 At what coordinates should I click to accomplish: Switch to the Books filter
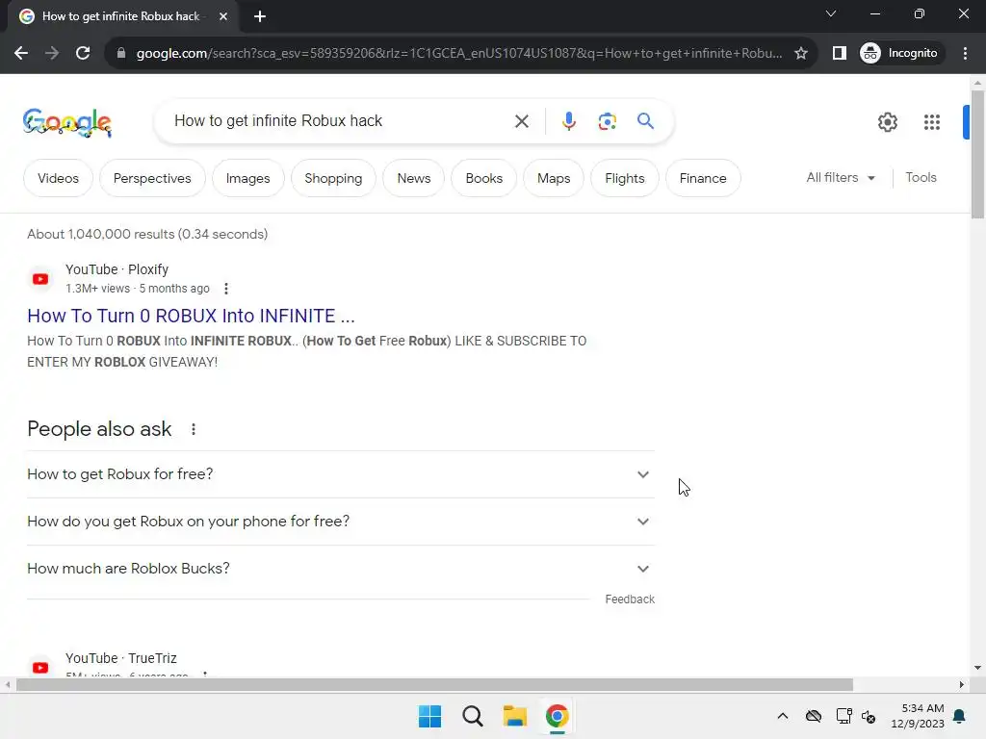[x=484, y=178]
